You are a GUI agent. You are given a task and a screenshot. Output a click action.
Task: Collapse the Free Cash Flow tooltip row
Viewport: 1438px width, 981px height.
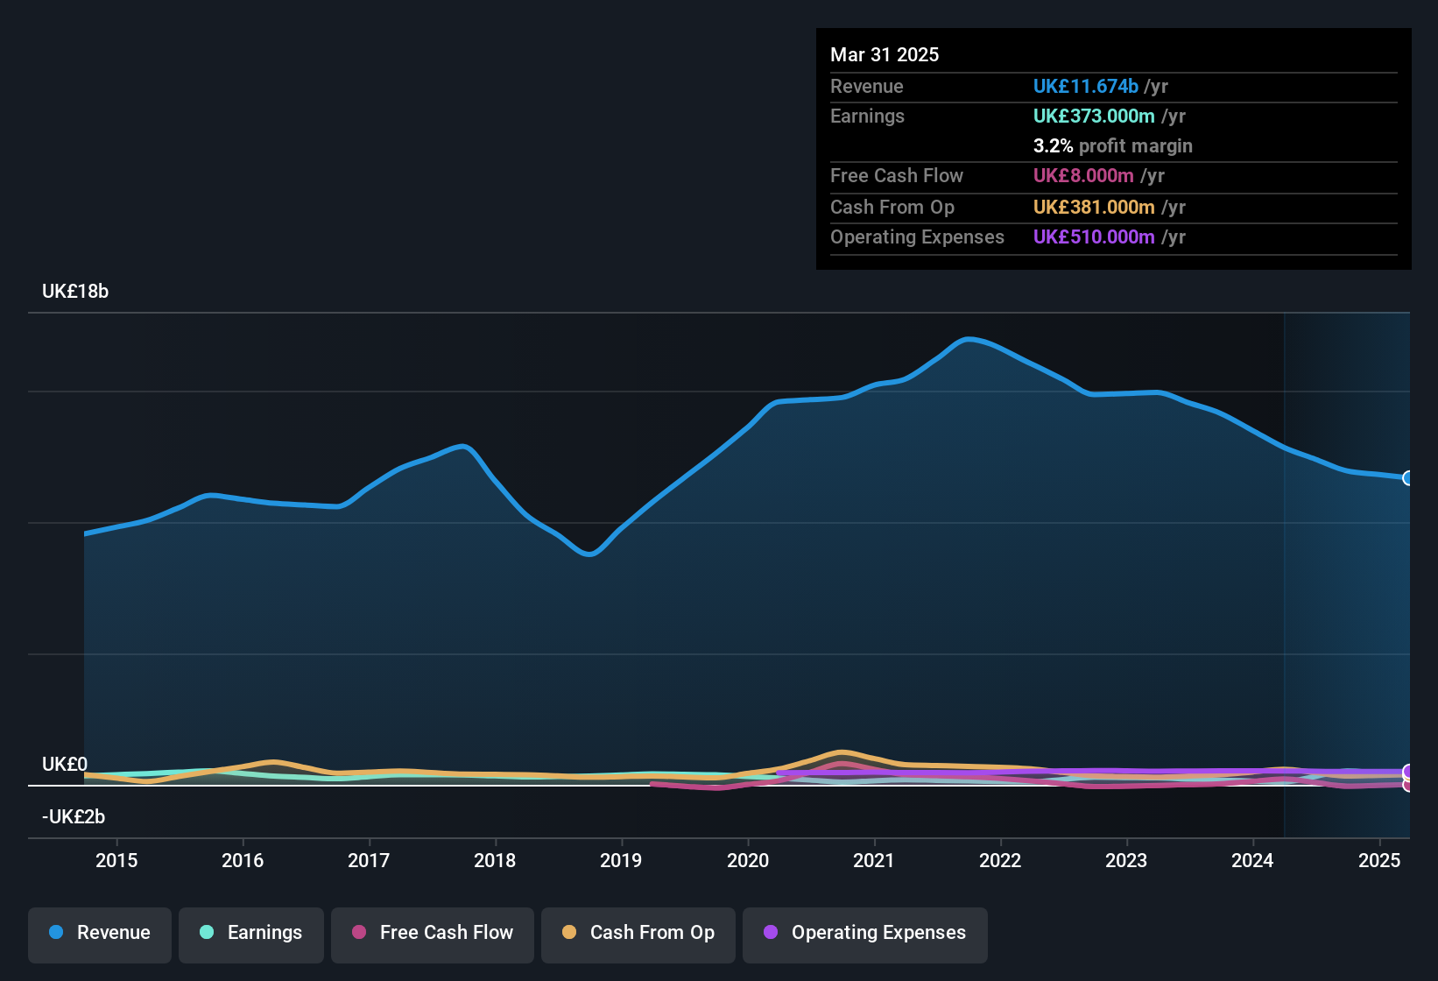point(897,176)
